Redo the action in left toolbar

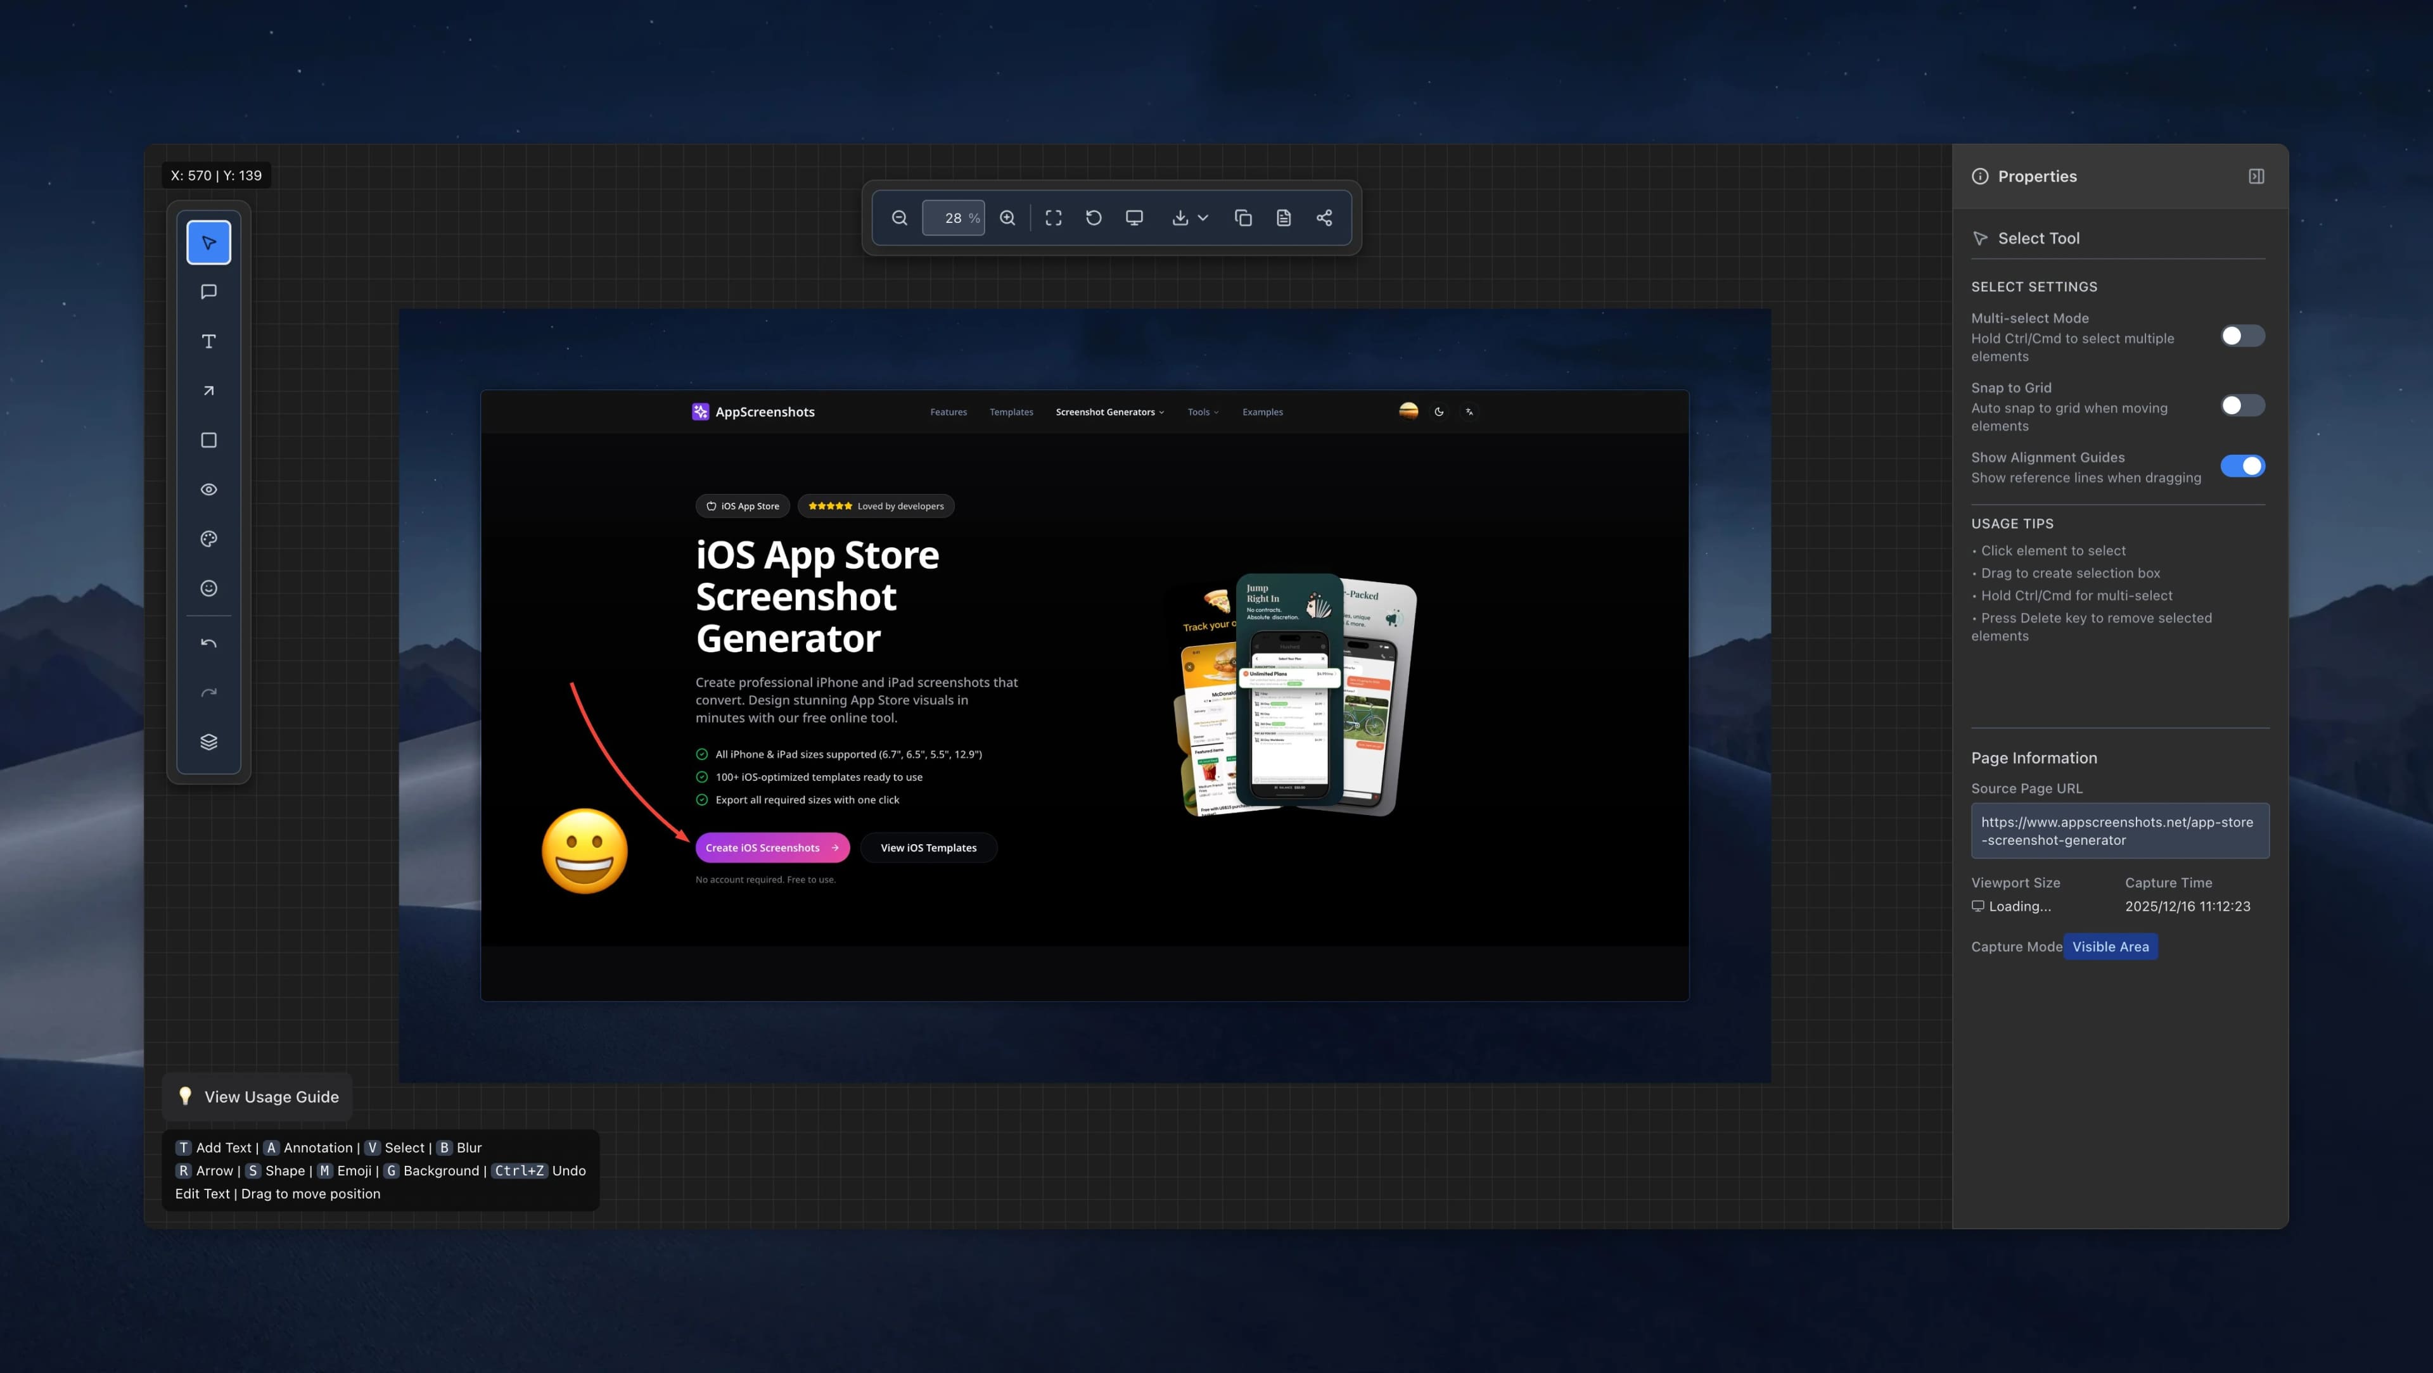(208, 692)
